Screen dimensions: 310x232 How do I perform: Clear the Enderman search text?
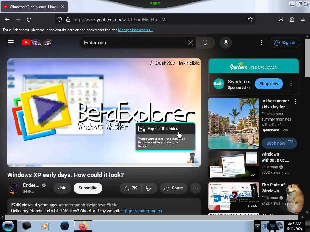coord(191,43)
